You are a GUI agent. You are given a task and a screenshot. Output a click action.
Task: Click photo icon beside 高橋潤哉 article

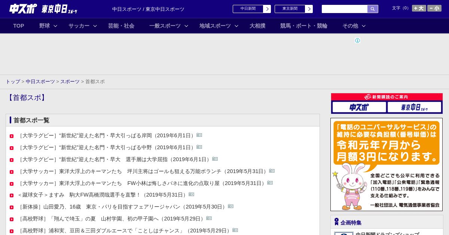[192, 194]
